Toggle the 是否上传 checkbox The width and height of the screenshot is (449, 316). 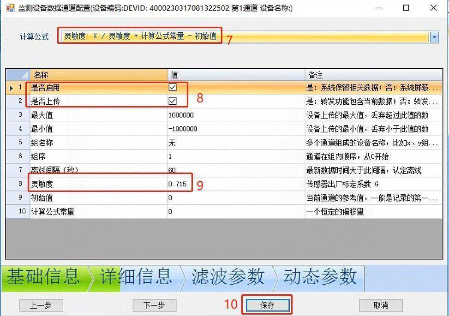[x=173, y=101]
